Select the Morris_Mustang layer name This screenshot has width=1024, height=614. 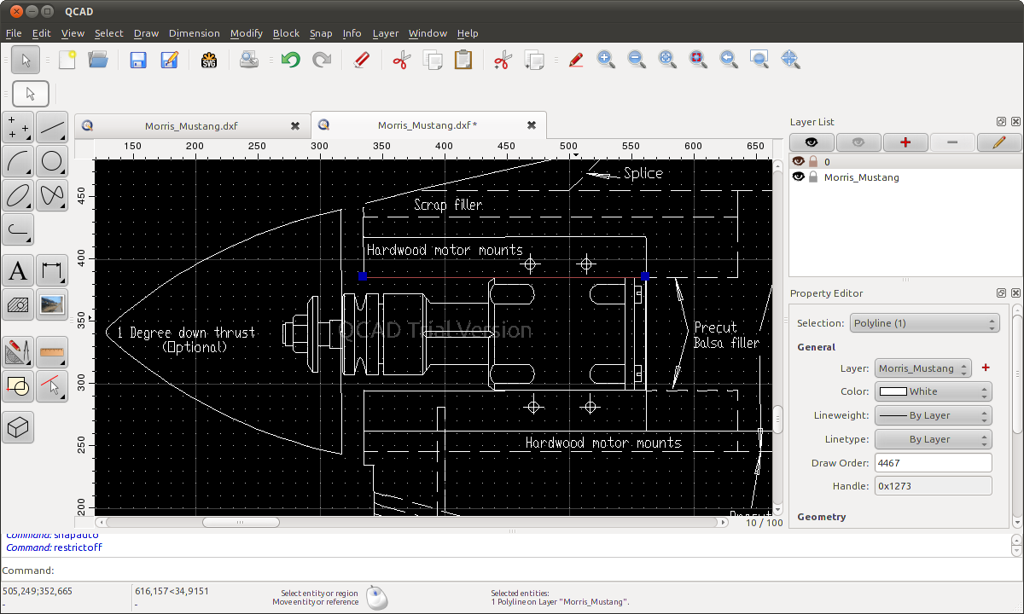click(861, 177)
